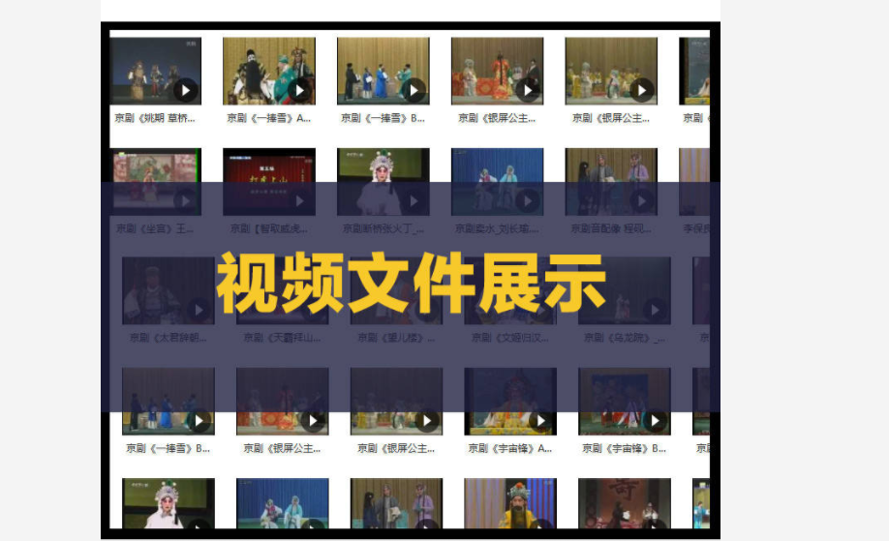Select file name 京剧《望儿楼》...
Screen dimensions: 889x541
click(396, 338)
